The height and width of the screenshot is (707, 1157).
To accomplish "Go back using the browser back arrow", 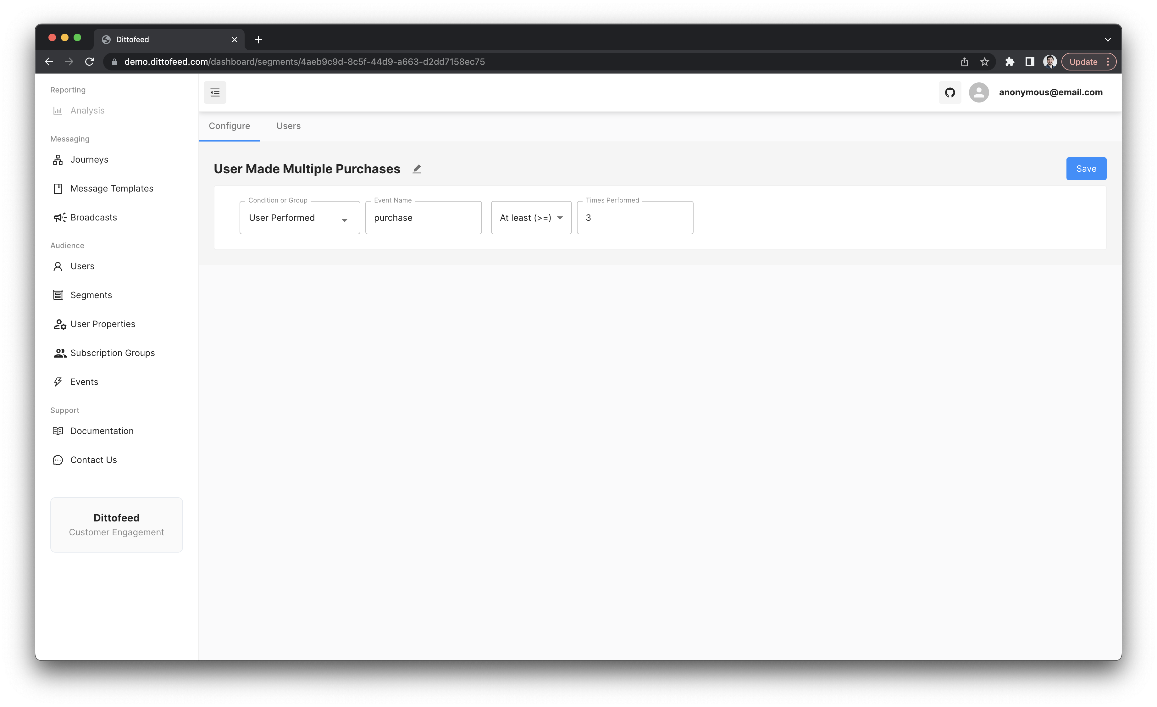I will pyautogui.click(x=49, y=62).
